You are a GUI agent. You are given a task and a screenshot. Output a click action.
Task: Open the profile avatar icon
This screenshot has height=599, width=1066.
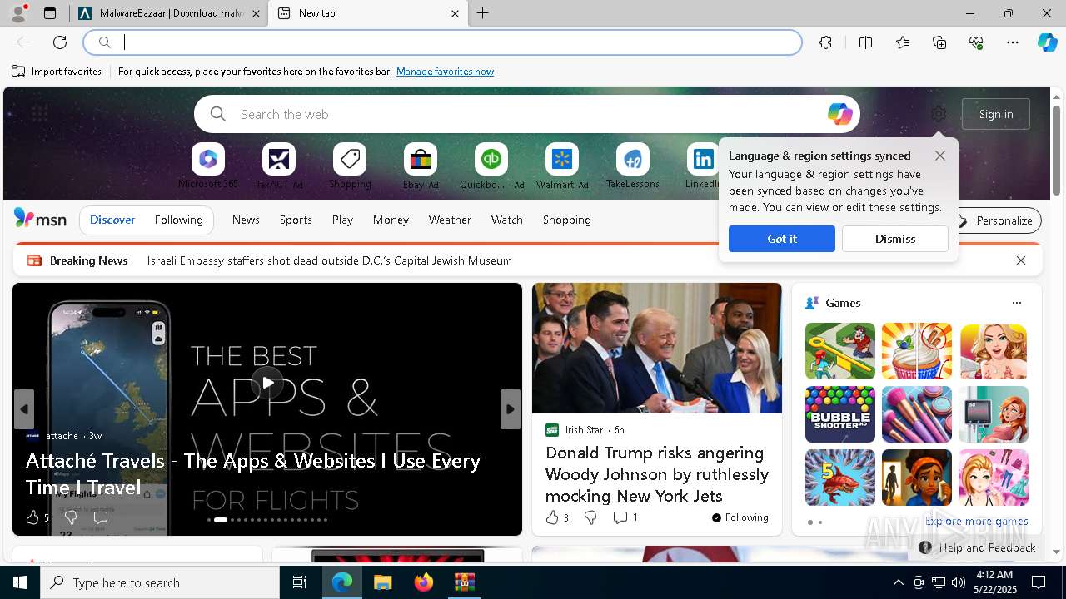click(17, 13)
